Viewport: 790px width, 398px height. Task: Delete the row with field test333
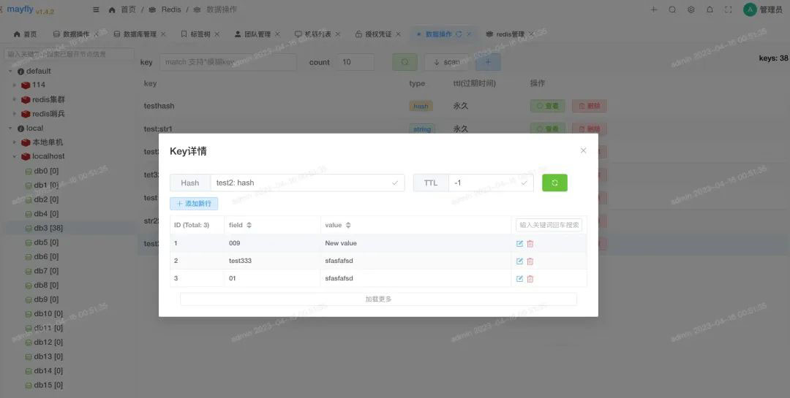[530, 261]
